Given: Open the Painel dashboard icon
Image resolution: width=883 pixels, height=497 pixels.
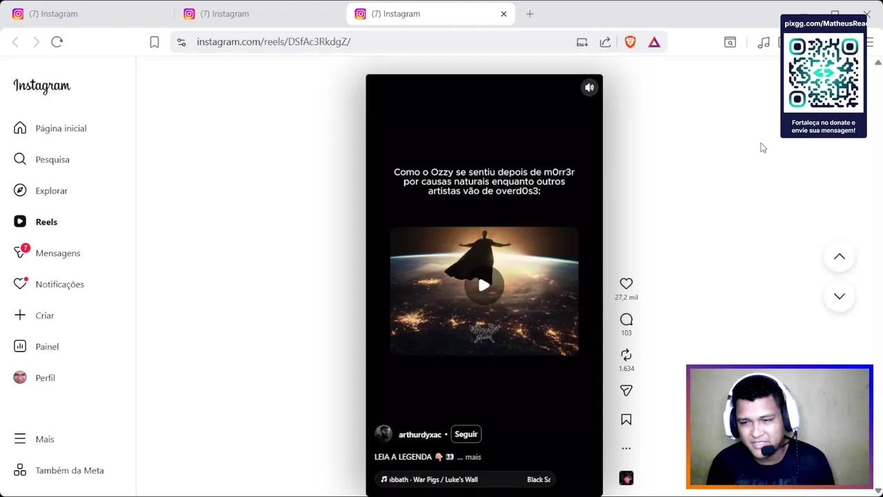Looking at the screenshot, I should (x=20, y=347).
